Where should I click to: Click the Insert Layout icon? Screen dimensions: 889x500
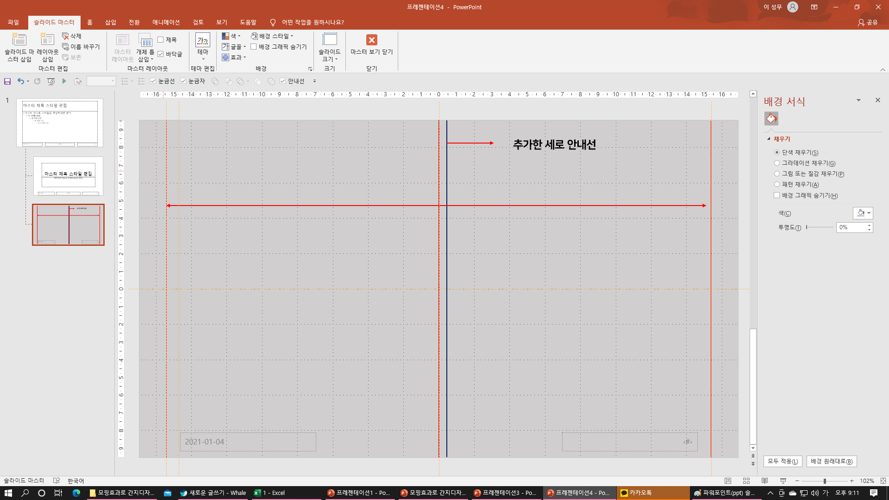(47, 40)
